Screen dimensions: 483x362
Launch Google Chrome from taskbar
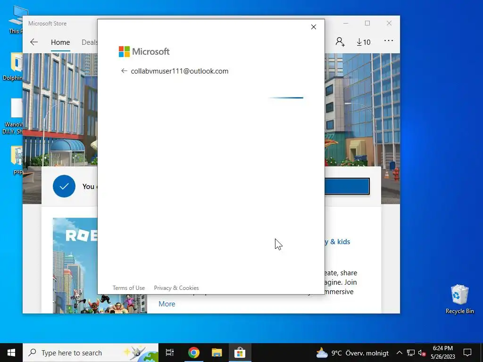coord(194,353)
